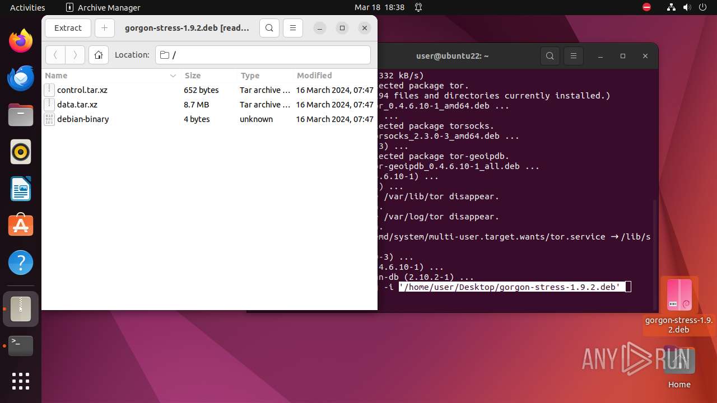717x403 pixels.
Task: Sort files by Size column
Action: click(x=208, y=76)
